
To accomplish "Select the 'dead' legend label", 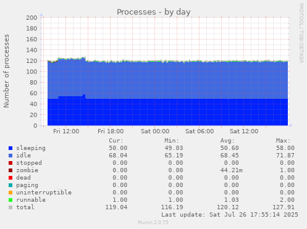I will [x=23, y=178].
